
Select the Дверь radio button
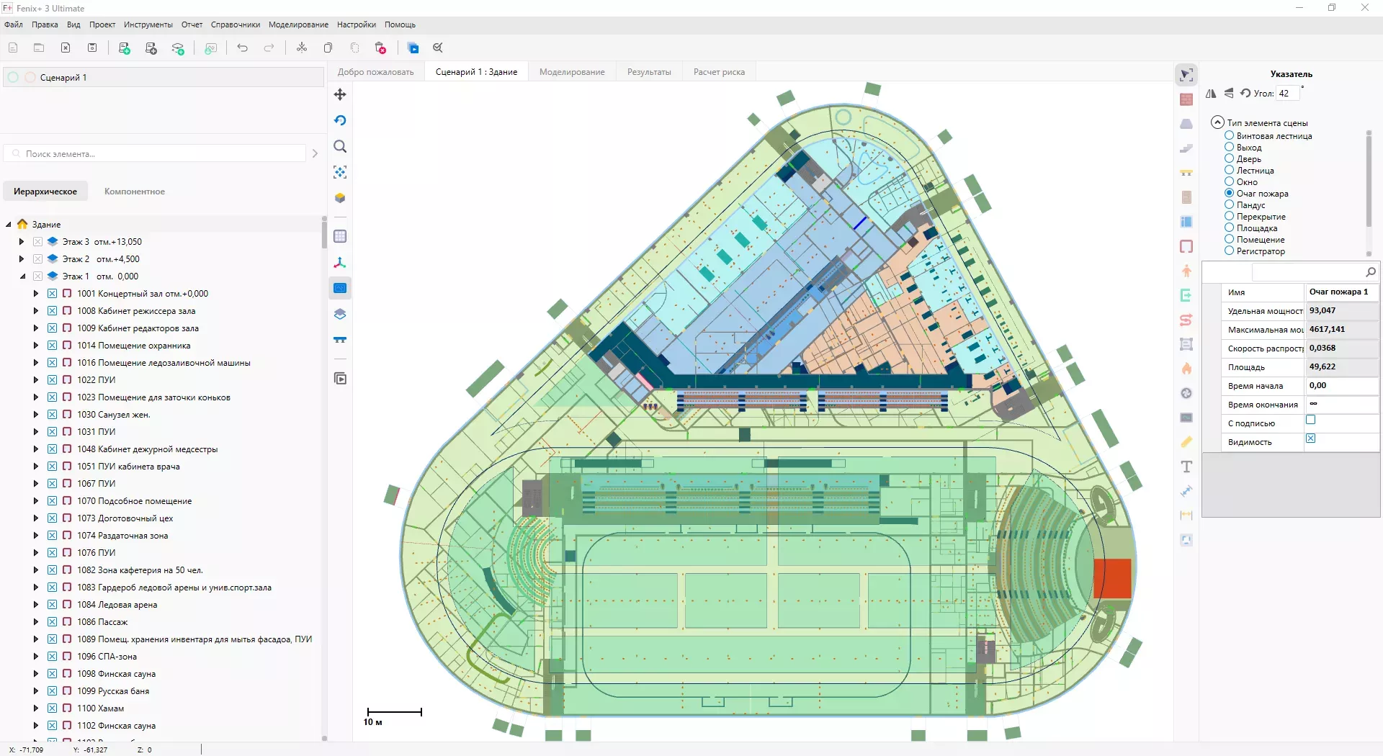coord(1230,159)
